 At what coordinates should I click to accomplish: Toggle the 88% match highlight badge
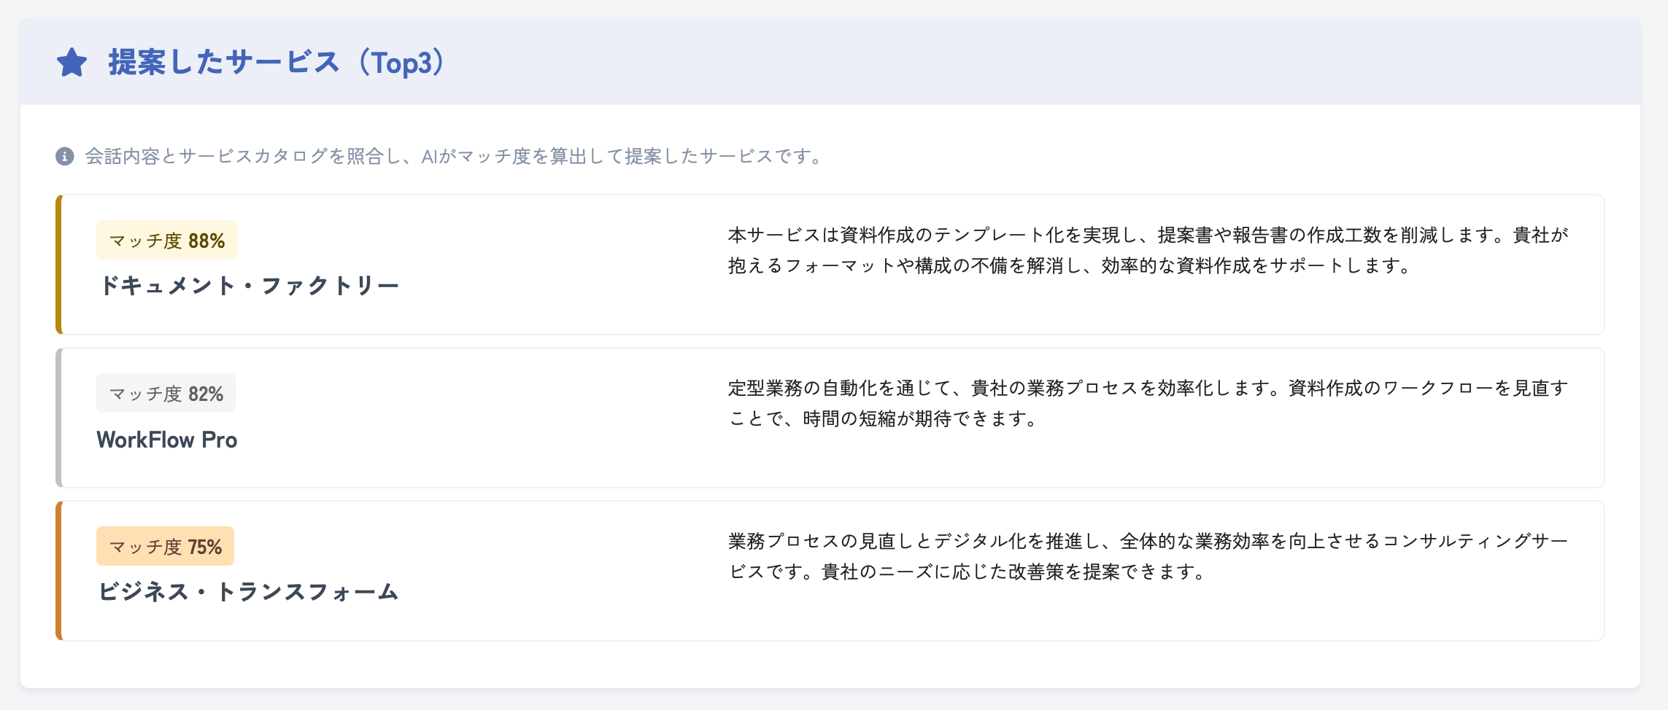click(x=166, y=238)
